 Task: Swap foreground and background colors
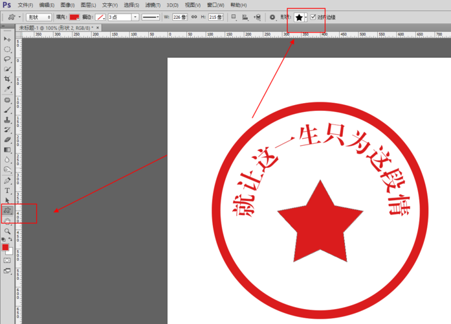tap(10, 239)
